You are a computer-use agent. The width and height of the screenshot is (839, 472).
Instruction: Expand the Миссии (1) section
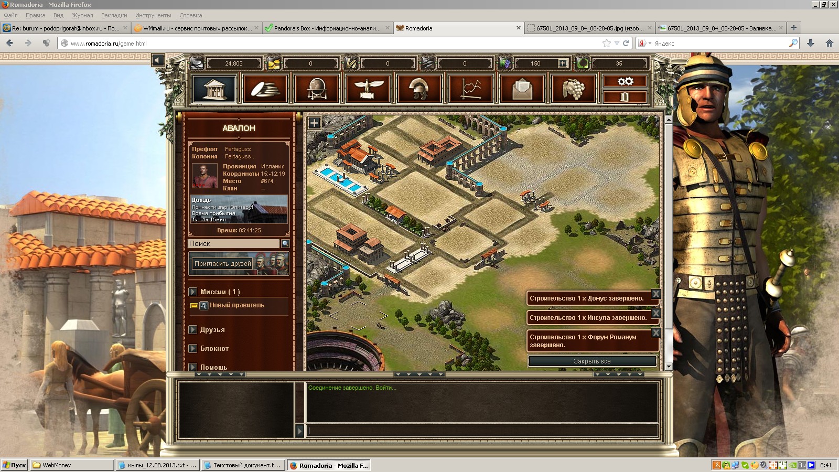tap(193, 292)
